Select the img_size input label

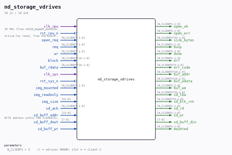50,101
